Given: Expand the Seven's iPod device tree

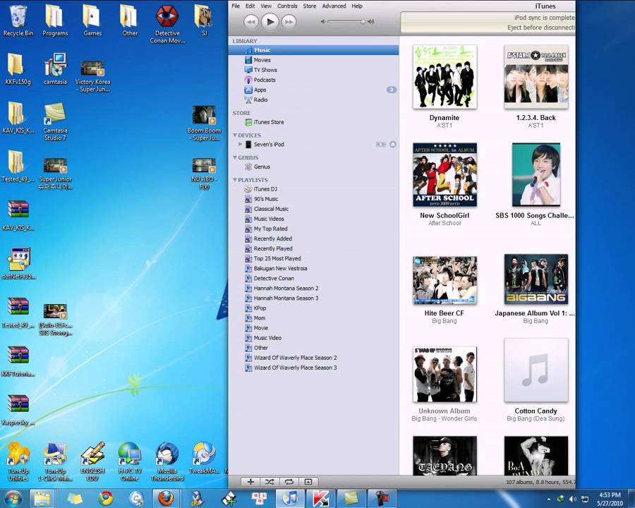Looking at the screenshot, I should (x=240, y=144).
